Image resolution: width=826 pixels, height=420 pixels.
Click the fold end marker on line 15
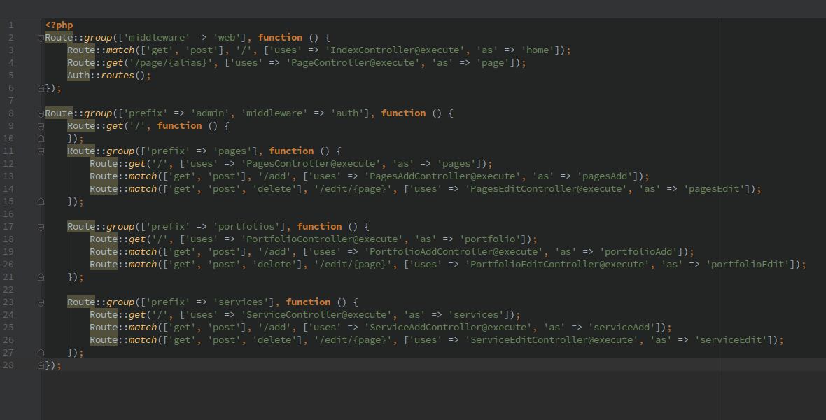(41, 202)
